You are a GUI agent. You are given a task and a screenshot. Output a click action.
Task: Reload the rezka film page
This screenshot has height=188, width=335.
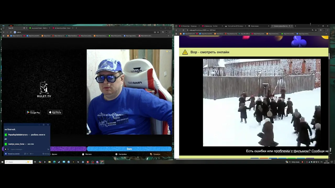click(x=183, y=30)
